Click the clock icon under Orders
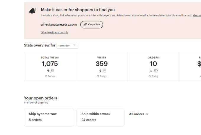 coord(150,76)
